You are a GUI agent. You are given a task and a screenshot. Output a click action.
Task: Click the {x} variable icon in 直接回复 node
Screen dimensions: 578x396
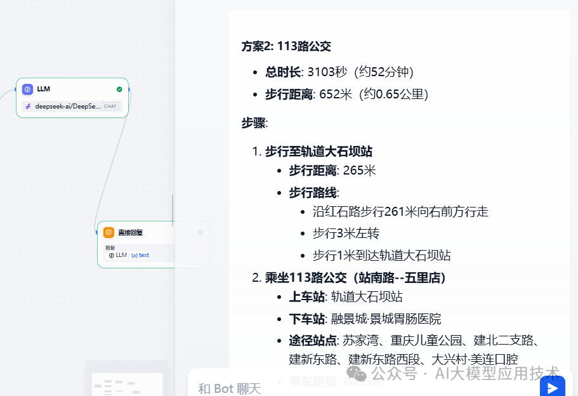tap(135, 255)
